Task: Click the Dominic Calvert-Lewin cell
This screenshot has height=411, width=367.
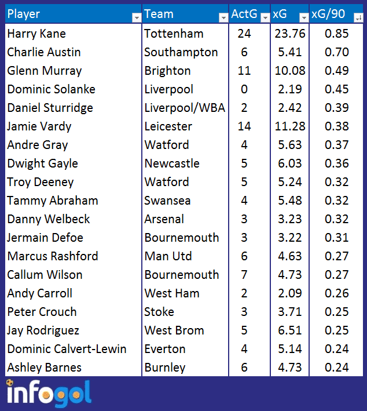Action: click(74, 349)
